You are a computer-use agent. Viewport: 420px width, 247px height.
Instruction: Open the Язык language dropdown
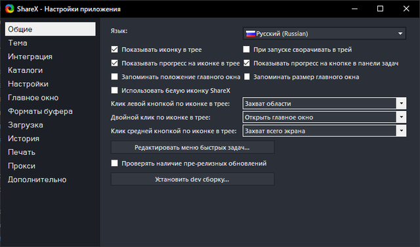[x=324, y=34]
